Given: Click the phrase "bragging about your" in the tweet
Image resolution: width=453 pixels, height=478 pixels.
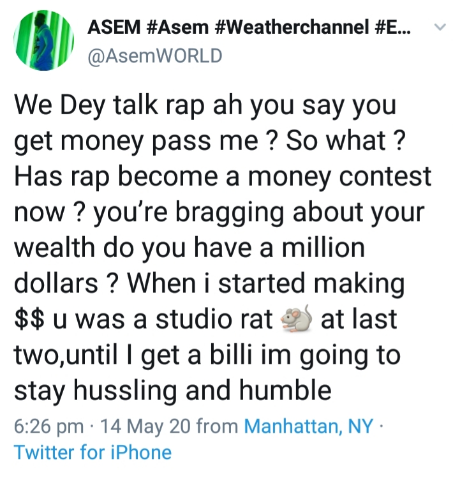Looking at the screenshot, I should pyautogui.click(x=299, y=213).
